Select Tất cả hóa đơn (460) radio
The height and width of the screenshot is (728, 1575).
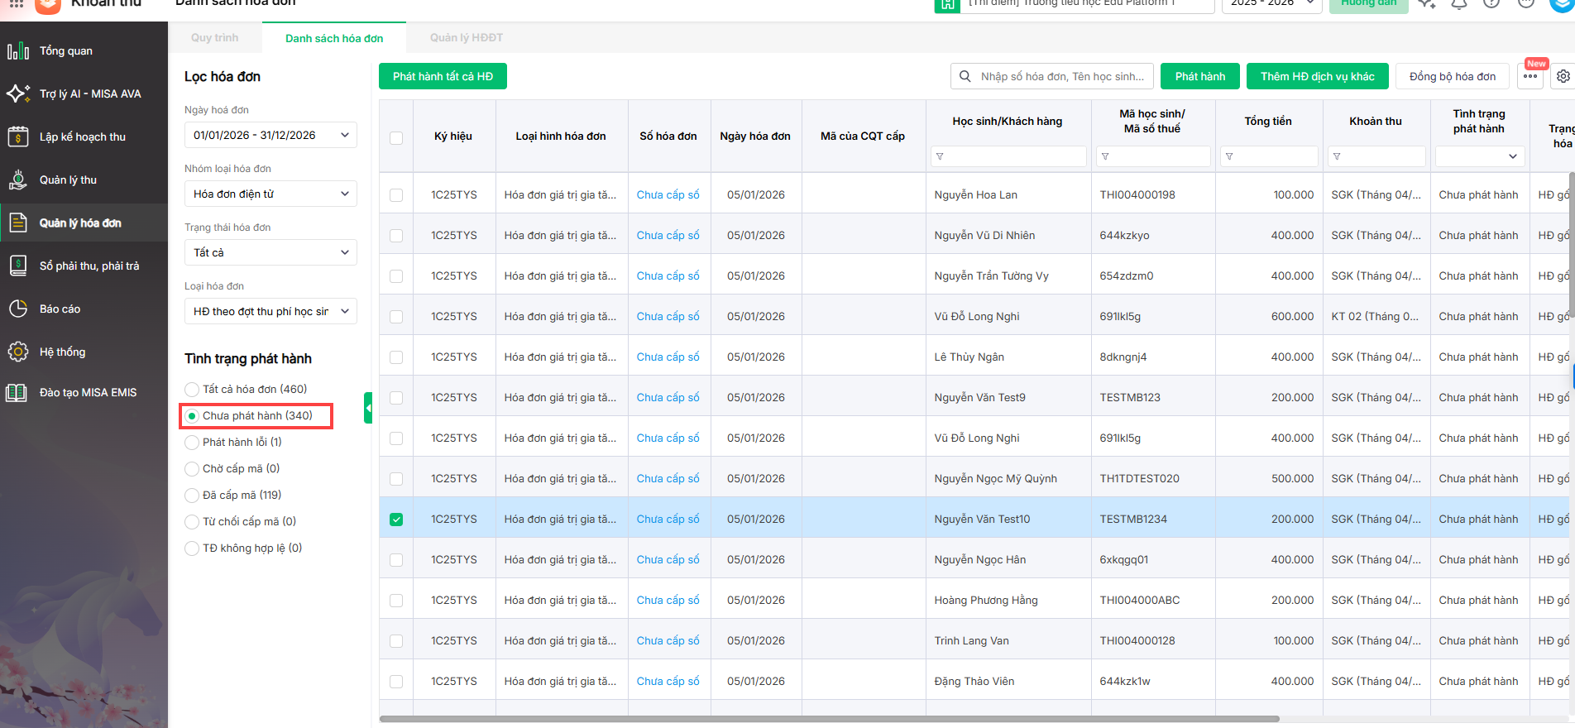click(x=192, y=390)
